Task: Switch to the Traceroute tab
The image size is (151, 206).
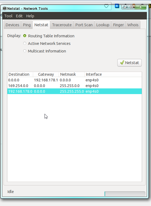Action: (x=62, y=25)
